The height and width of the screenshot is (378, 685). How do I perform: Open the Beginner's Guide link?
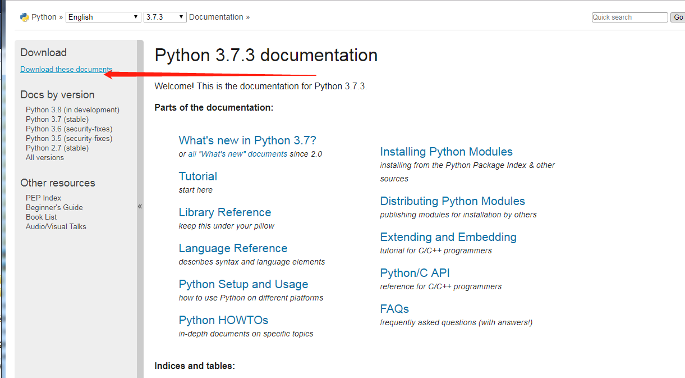tap(54, 208)
